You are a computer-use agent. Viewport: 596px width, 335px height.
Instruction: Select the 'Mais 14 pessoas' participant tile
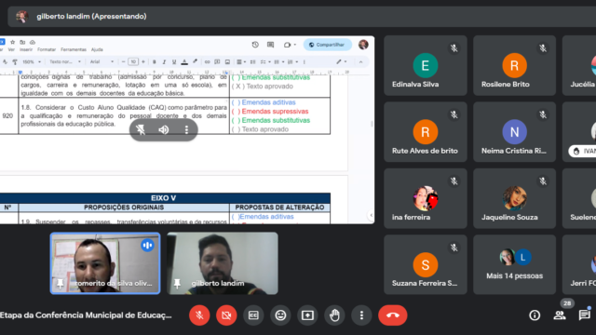pyautogui.click(x=514, y=264)
